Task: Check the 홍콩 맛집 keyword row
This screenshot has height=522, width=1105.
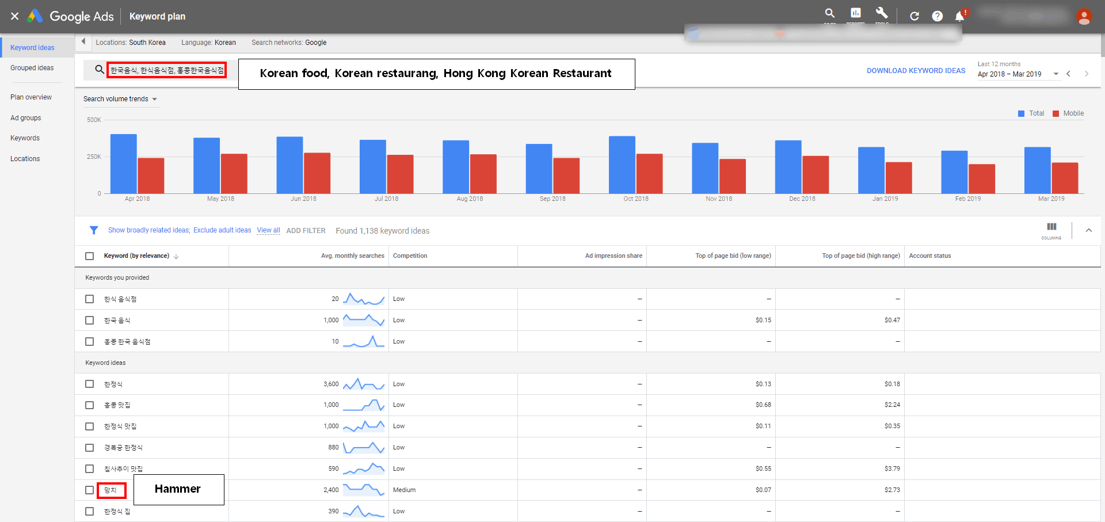Action: (89, 405)
